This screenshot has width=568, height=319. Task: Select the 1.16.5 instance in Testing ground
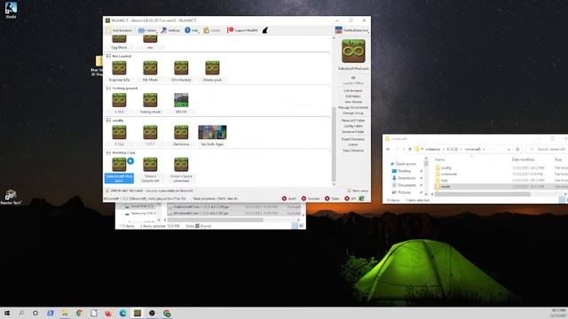tap(119, 104)
